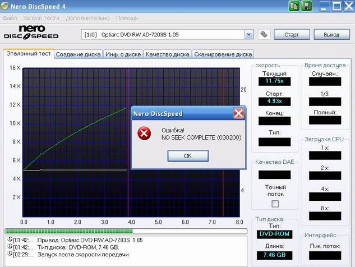This screenshot has height=267, width=355.
Task: Click clock icon of transfer test log entry
Action: click(x=10, y=254)
